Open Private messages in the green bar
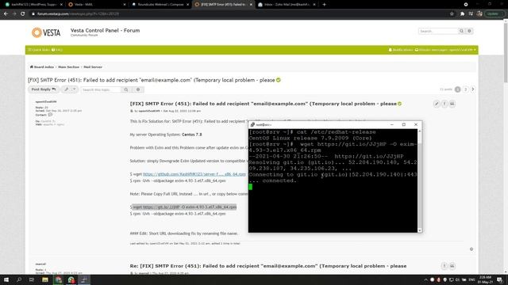This screenshot has height=285, width=508. pyautogui.click(x=445, y=50)
